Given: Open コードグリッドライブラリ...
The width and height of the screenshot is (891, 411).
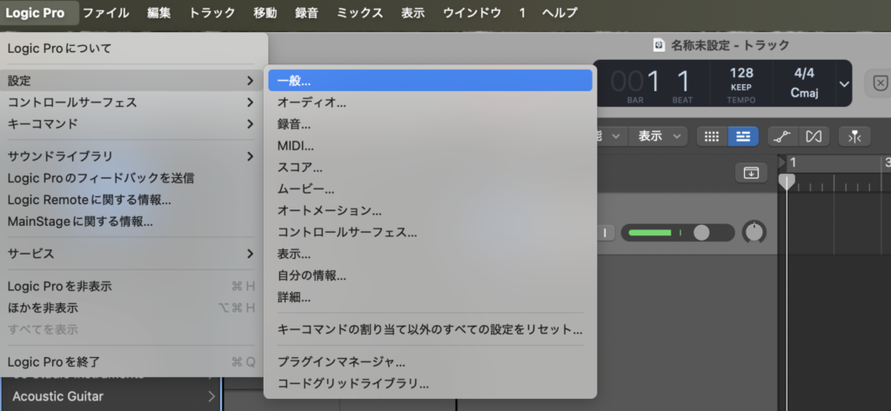Looking at the screenshot, I should point(430,384).
